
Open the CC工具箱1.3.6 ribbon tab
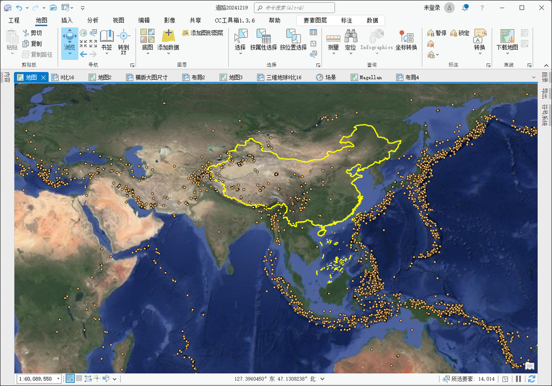click(x=235, y=20)
